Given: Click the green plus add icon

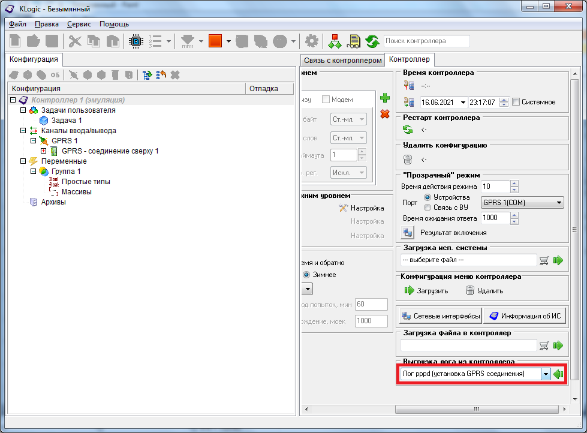Looking at the screenshot, I should 385,98.
